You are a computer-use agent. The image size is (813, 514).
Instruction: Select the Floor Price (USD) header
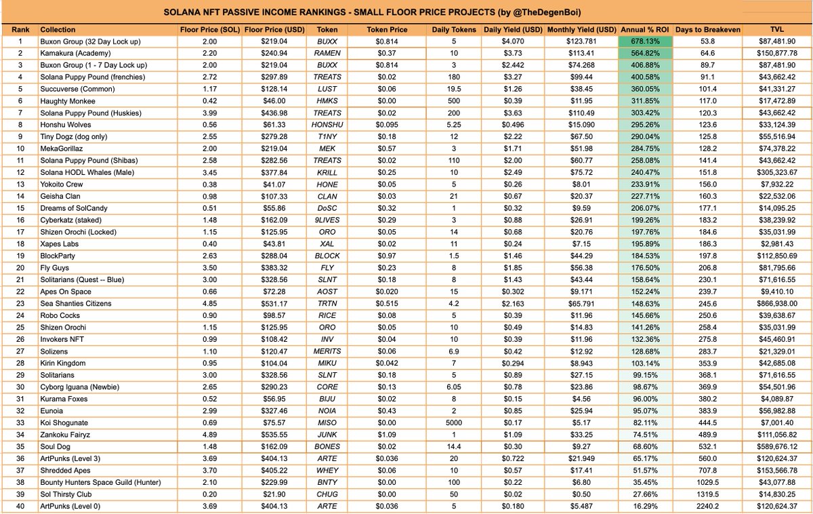275,30
